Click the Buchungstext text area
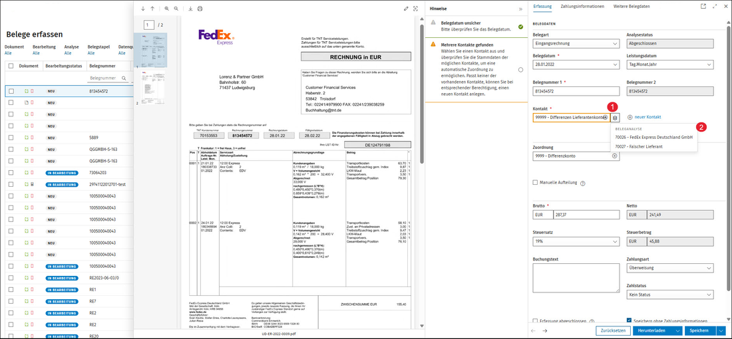 click(576, 279)
